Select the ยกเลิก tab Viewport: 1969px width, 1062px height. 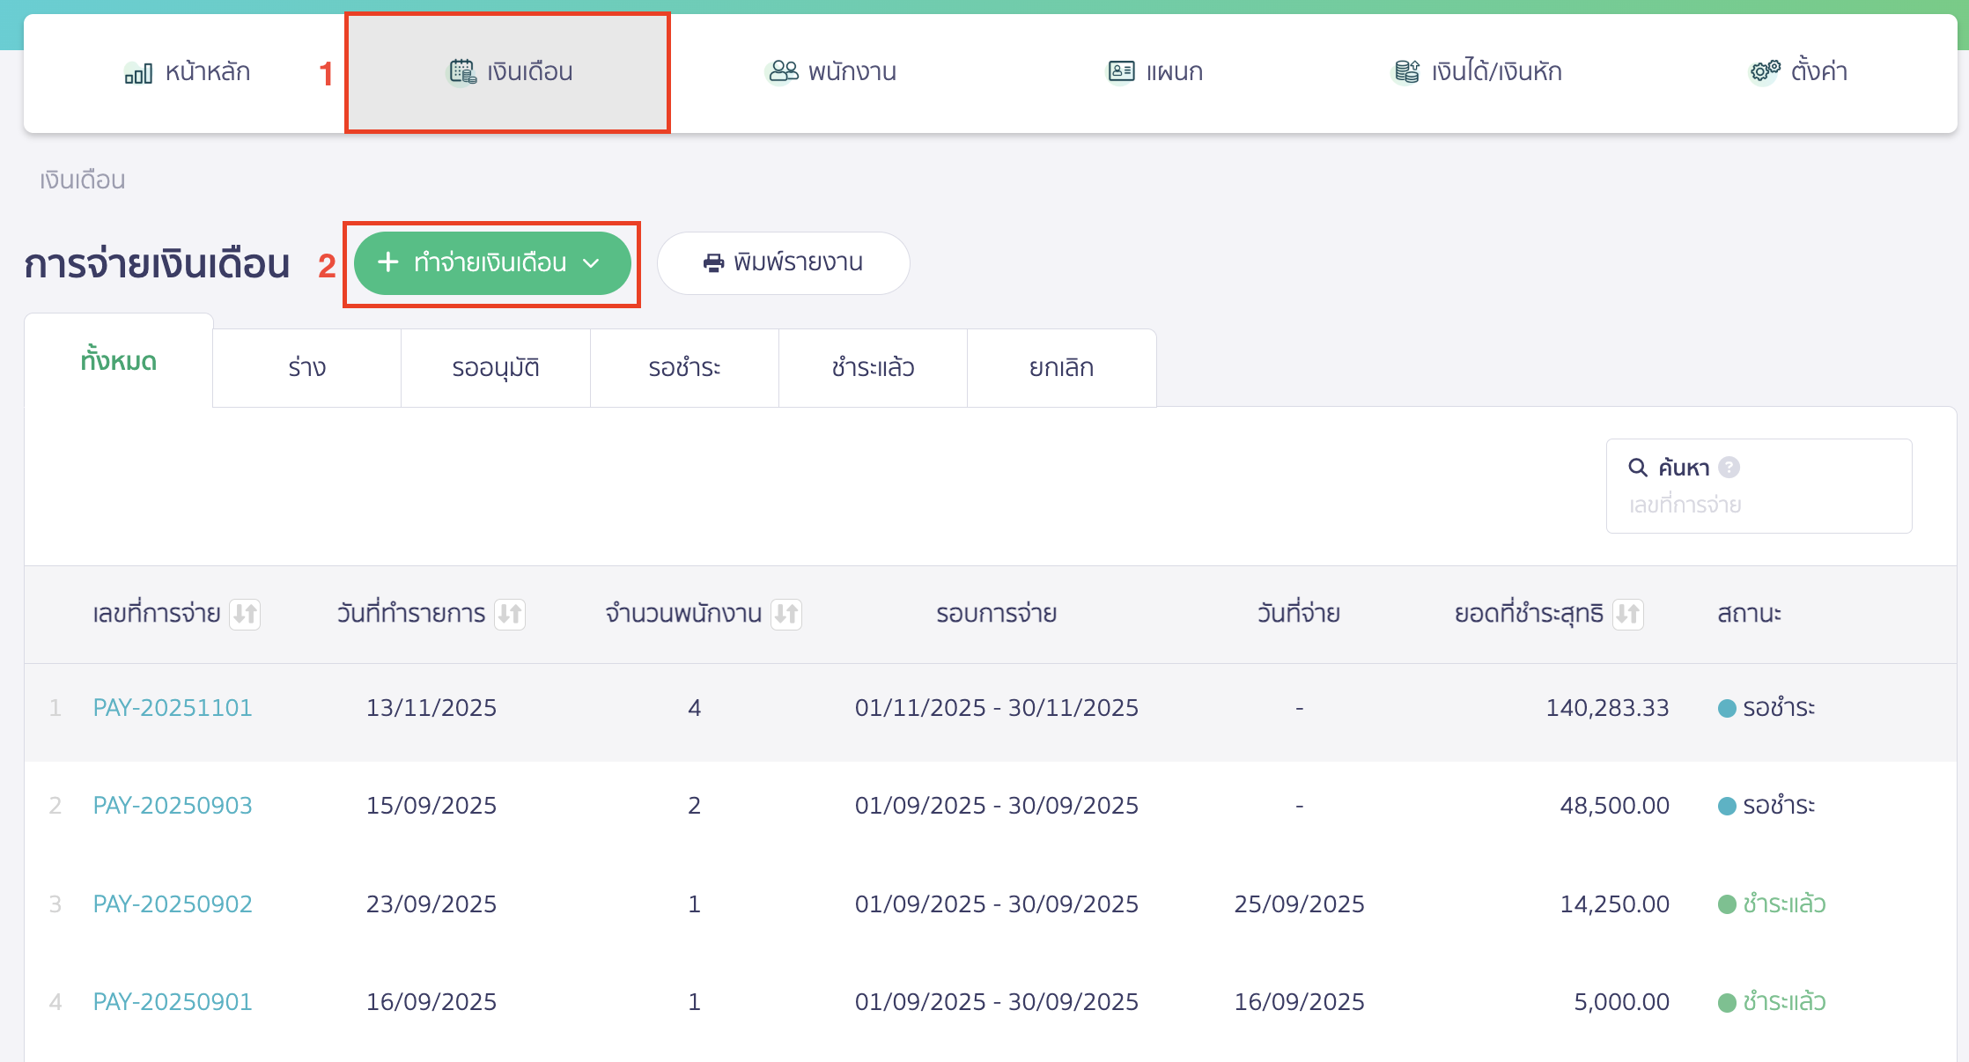(x=1061, y=368)
